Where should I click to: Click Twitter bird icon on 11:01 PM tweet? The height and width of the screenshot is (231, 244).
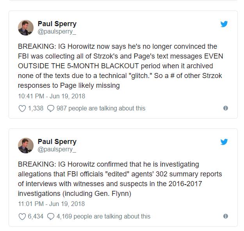[x=224, y=142]
